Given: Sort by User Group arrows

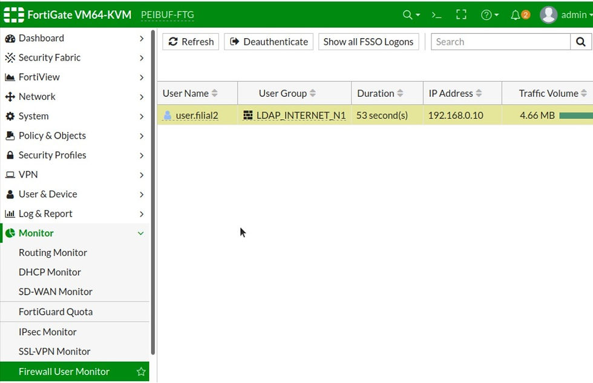Looking at the screenshot, I should [312, 93].
